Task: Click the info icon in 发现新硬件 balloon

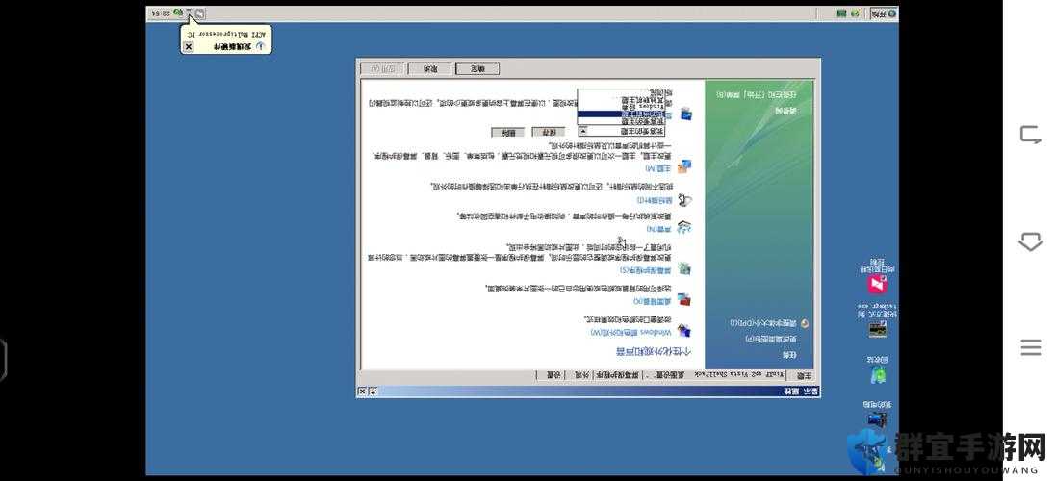Action: [261, 46]
